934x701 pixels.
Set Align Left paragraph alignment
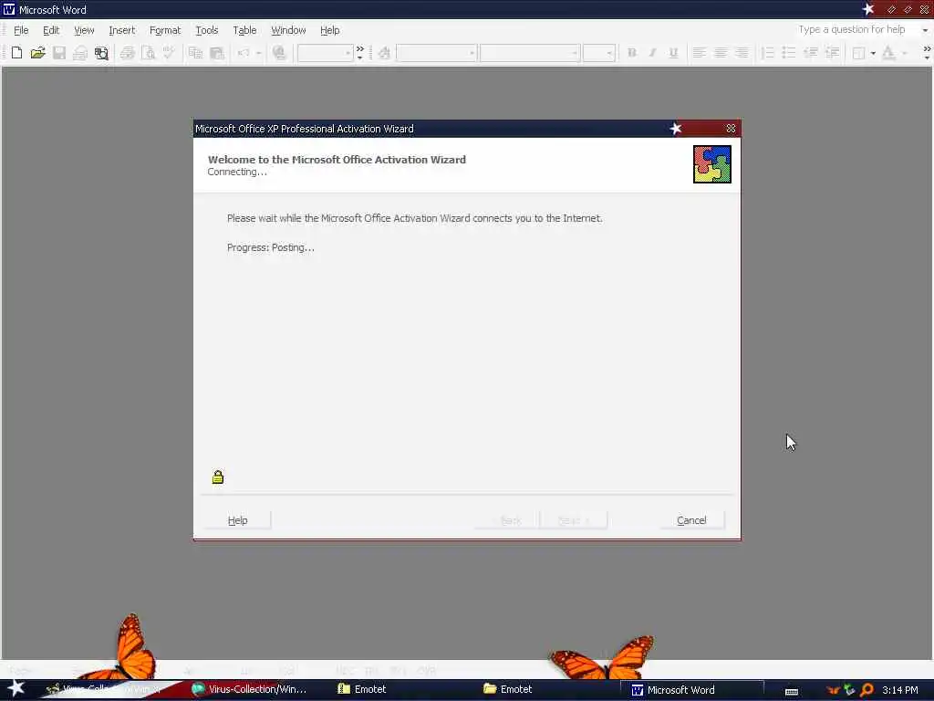pyautogui.click(x=700, y=53)
